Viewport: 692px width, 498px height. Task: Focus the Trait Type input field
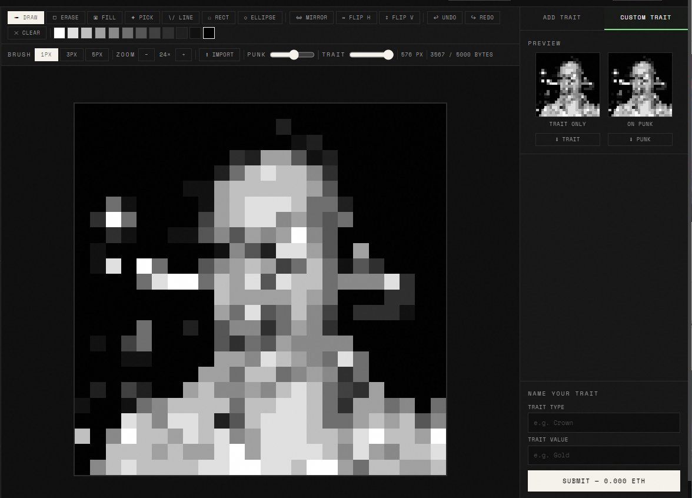[604, 423]
